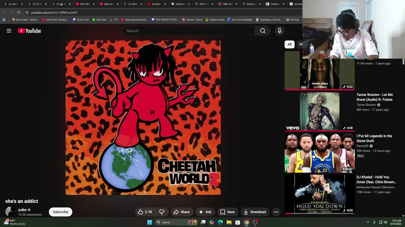Open DJ Khaled Hold You Down thumbnail
The image size is (405, 227).
pos(320,194)
